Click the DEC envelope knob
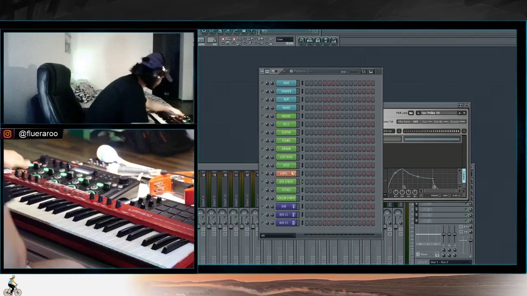The width and height of the screenshot is (527, 296). (x=402, y=192)
